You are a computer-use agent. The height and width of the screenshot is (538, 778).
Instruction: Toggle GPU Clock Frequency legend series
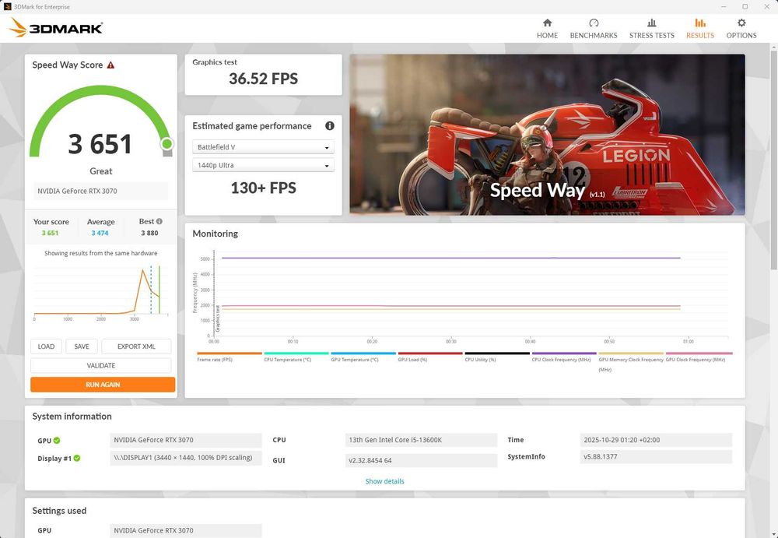point(699,357)
